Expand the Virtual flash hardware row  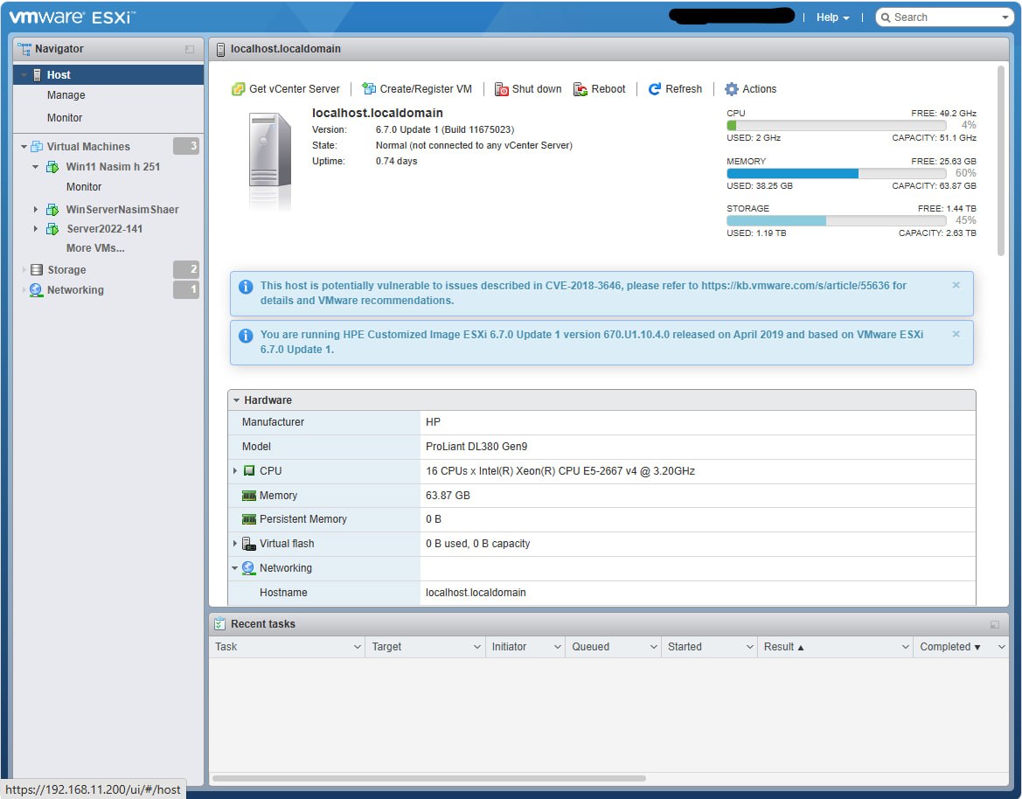point(234,544)
